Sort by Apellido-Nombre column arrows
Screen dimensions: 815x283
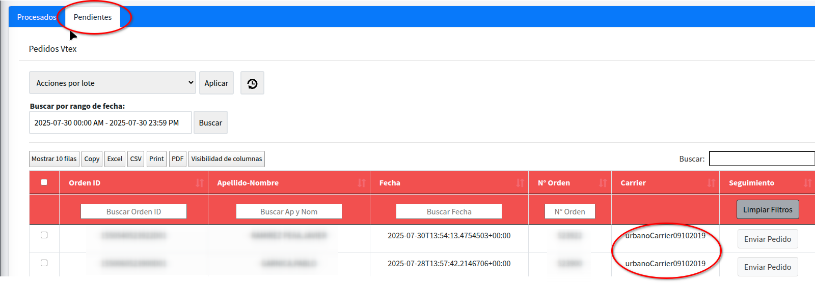[361, 183]
